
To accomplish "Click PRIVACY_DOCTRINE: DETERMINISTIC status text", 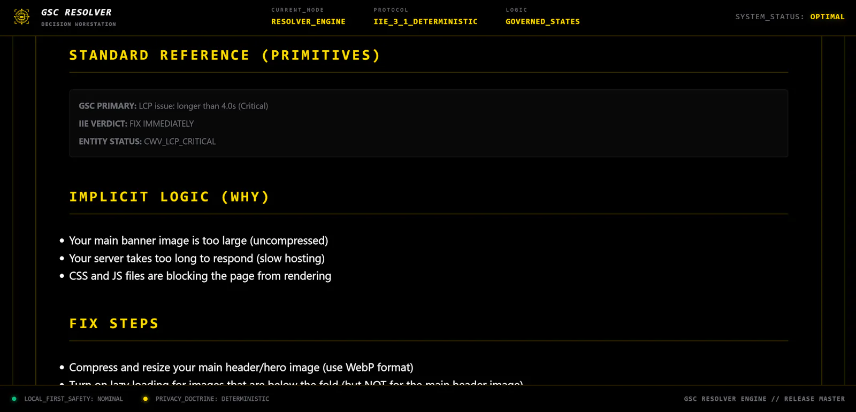I will click(212, 399).
